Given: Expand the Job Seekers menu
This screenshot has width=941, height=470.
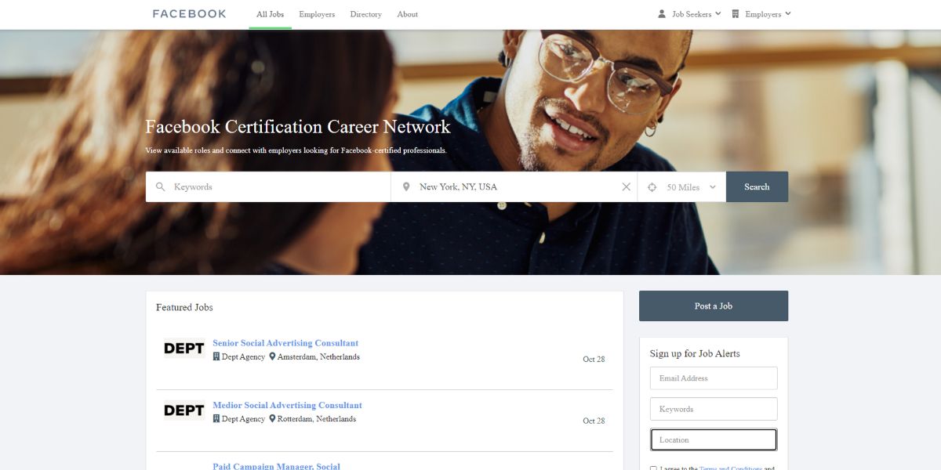Looking at the screenshot, I should [690, 14].
